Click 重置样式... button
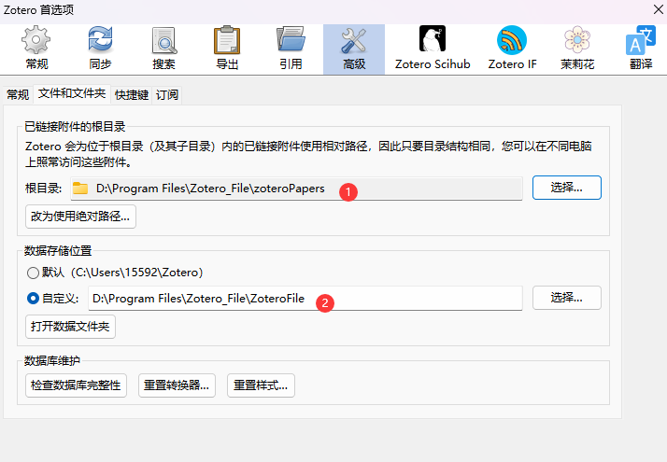This screenshot has width=667, height=462. coord(261,385)
